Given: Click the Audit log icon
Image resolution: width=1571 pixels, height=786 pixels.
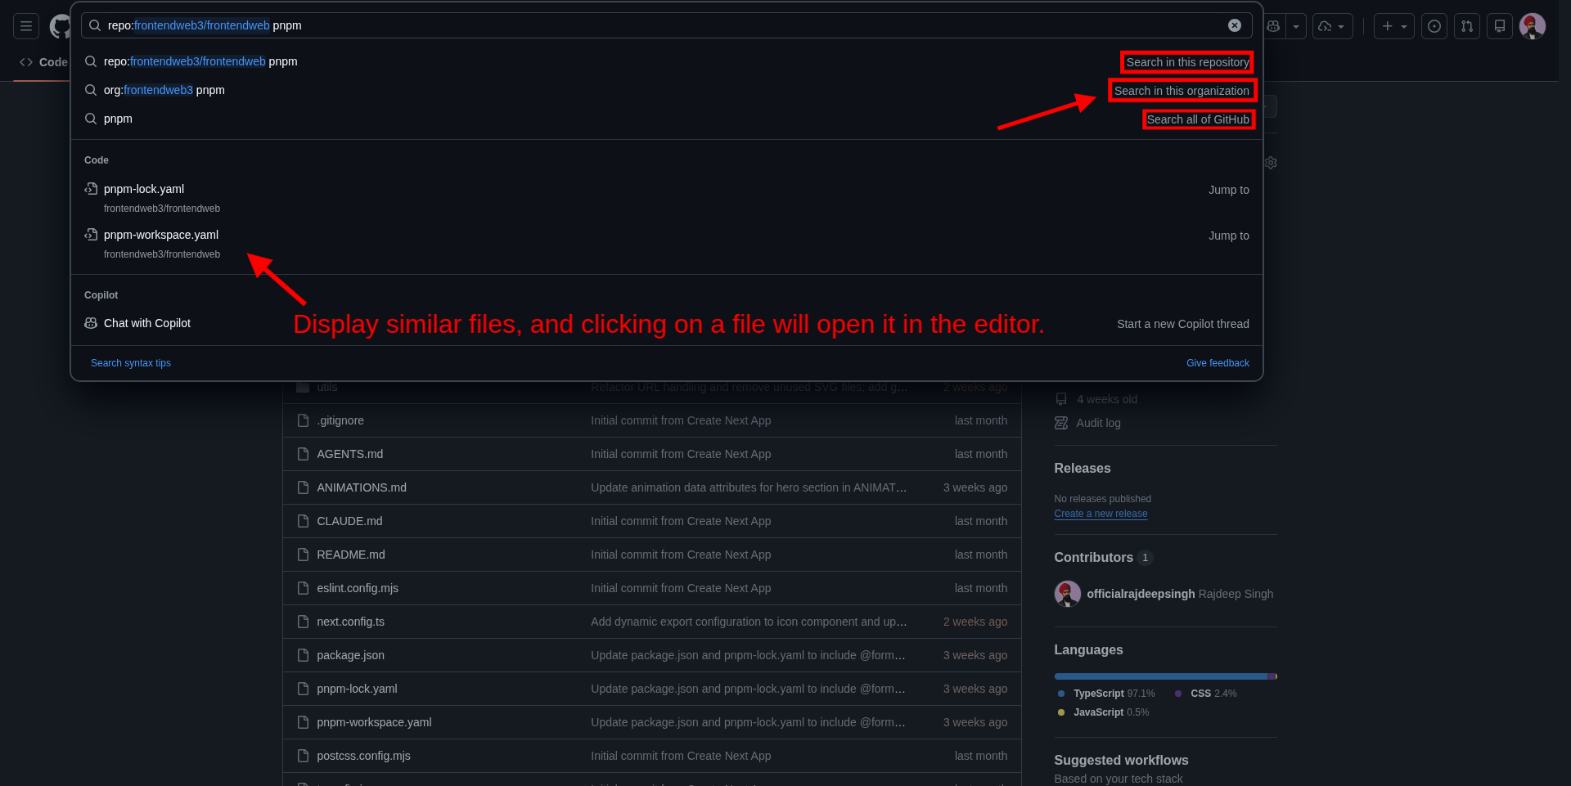Looking at the screenshot, I should [1061, 423].
